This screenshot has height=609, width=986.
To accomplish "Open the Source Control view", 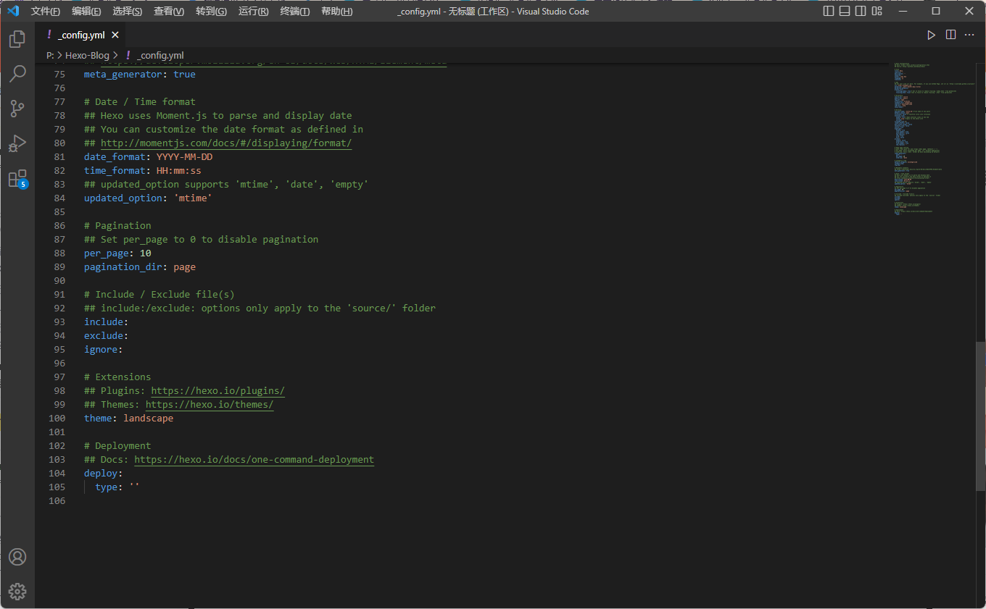I will point(17,109).
